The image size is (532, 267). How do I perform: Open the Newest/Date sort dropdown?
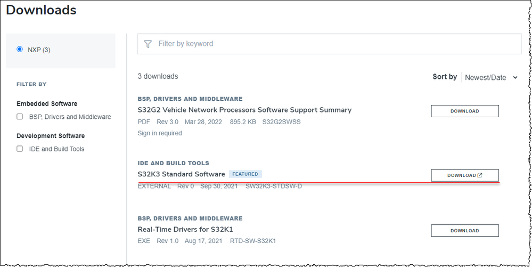click(491, 77)
